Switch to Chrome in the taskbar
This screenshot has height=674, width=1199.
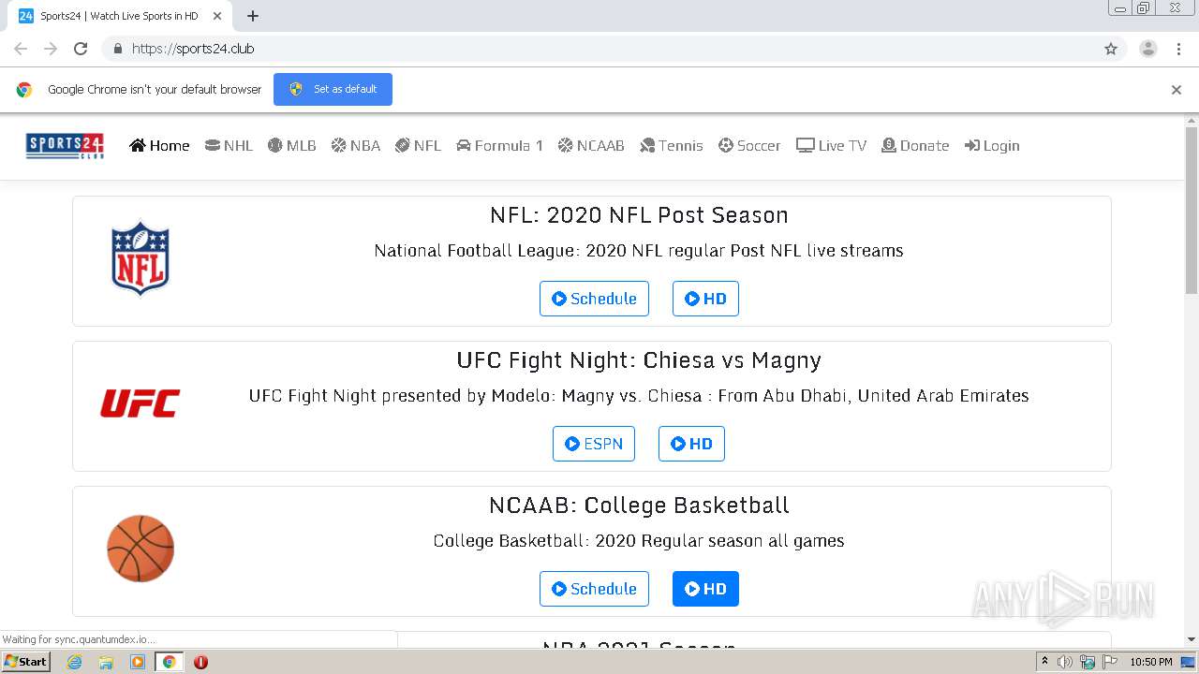click(x=169, y=662)
